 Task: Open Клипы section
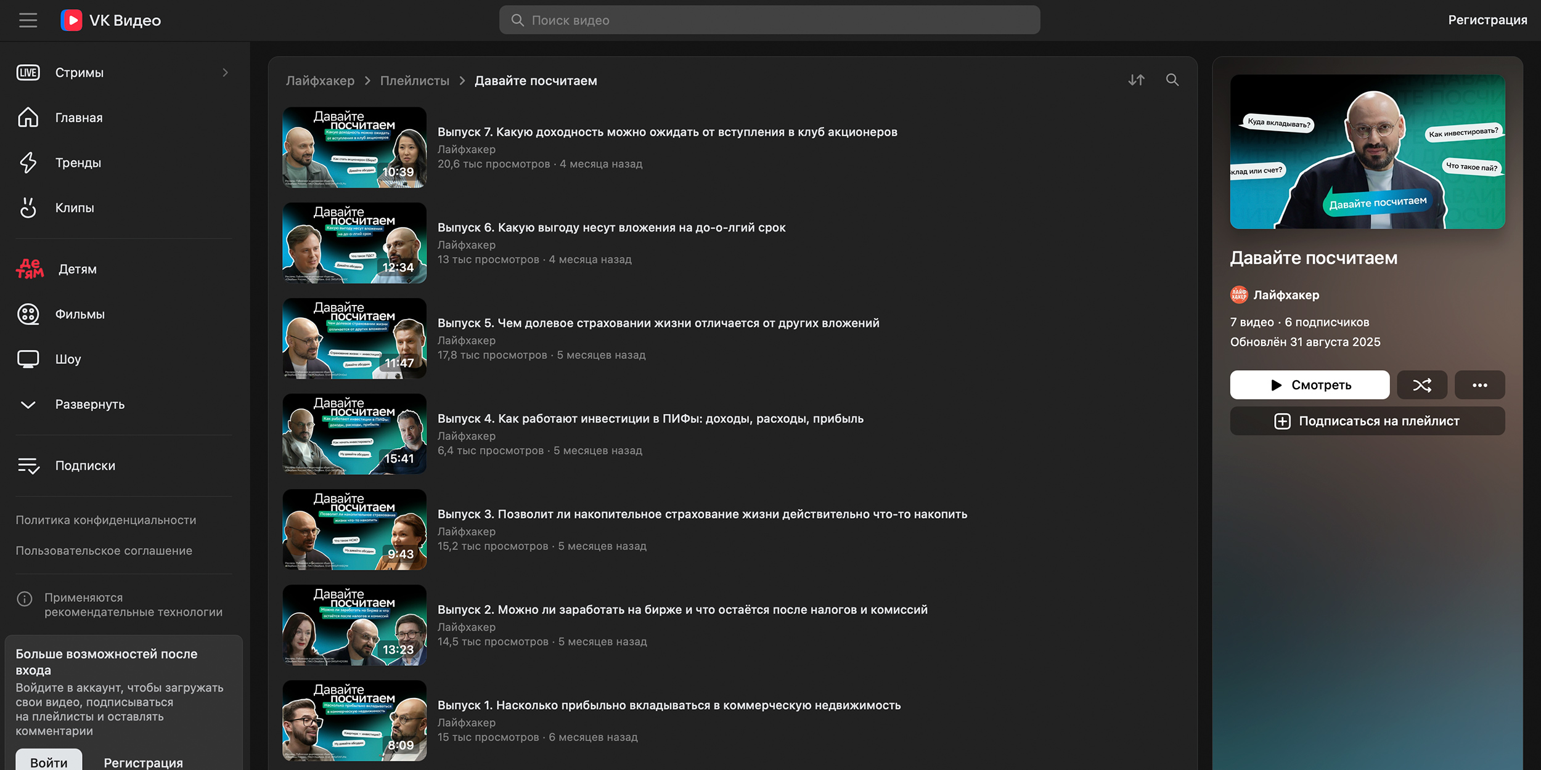pos(75,208)
